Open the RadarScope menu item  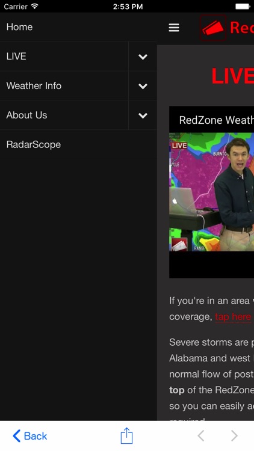pos(78,144)
